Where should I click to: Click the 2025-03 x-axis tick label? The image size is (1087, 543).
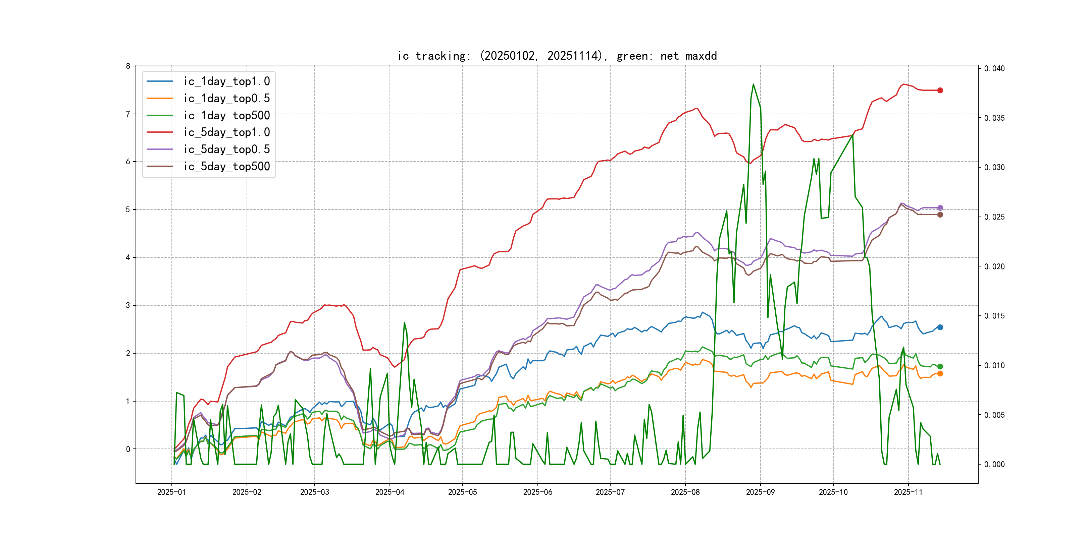click(314, 492)
